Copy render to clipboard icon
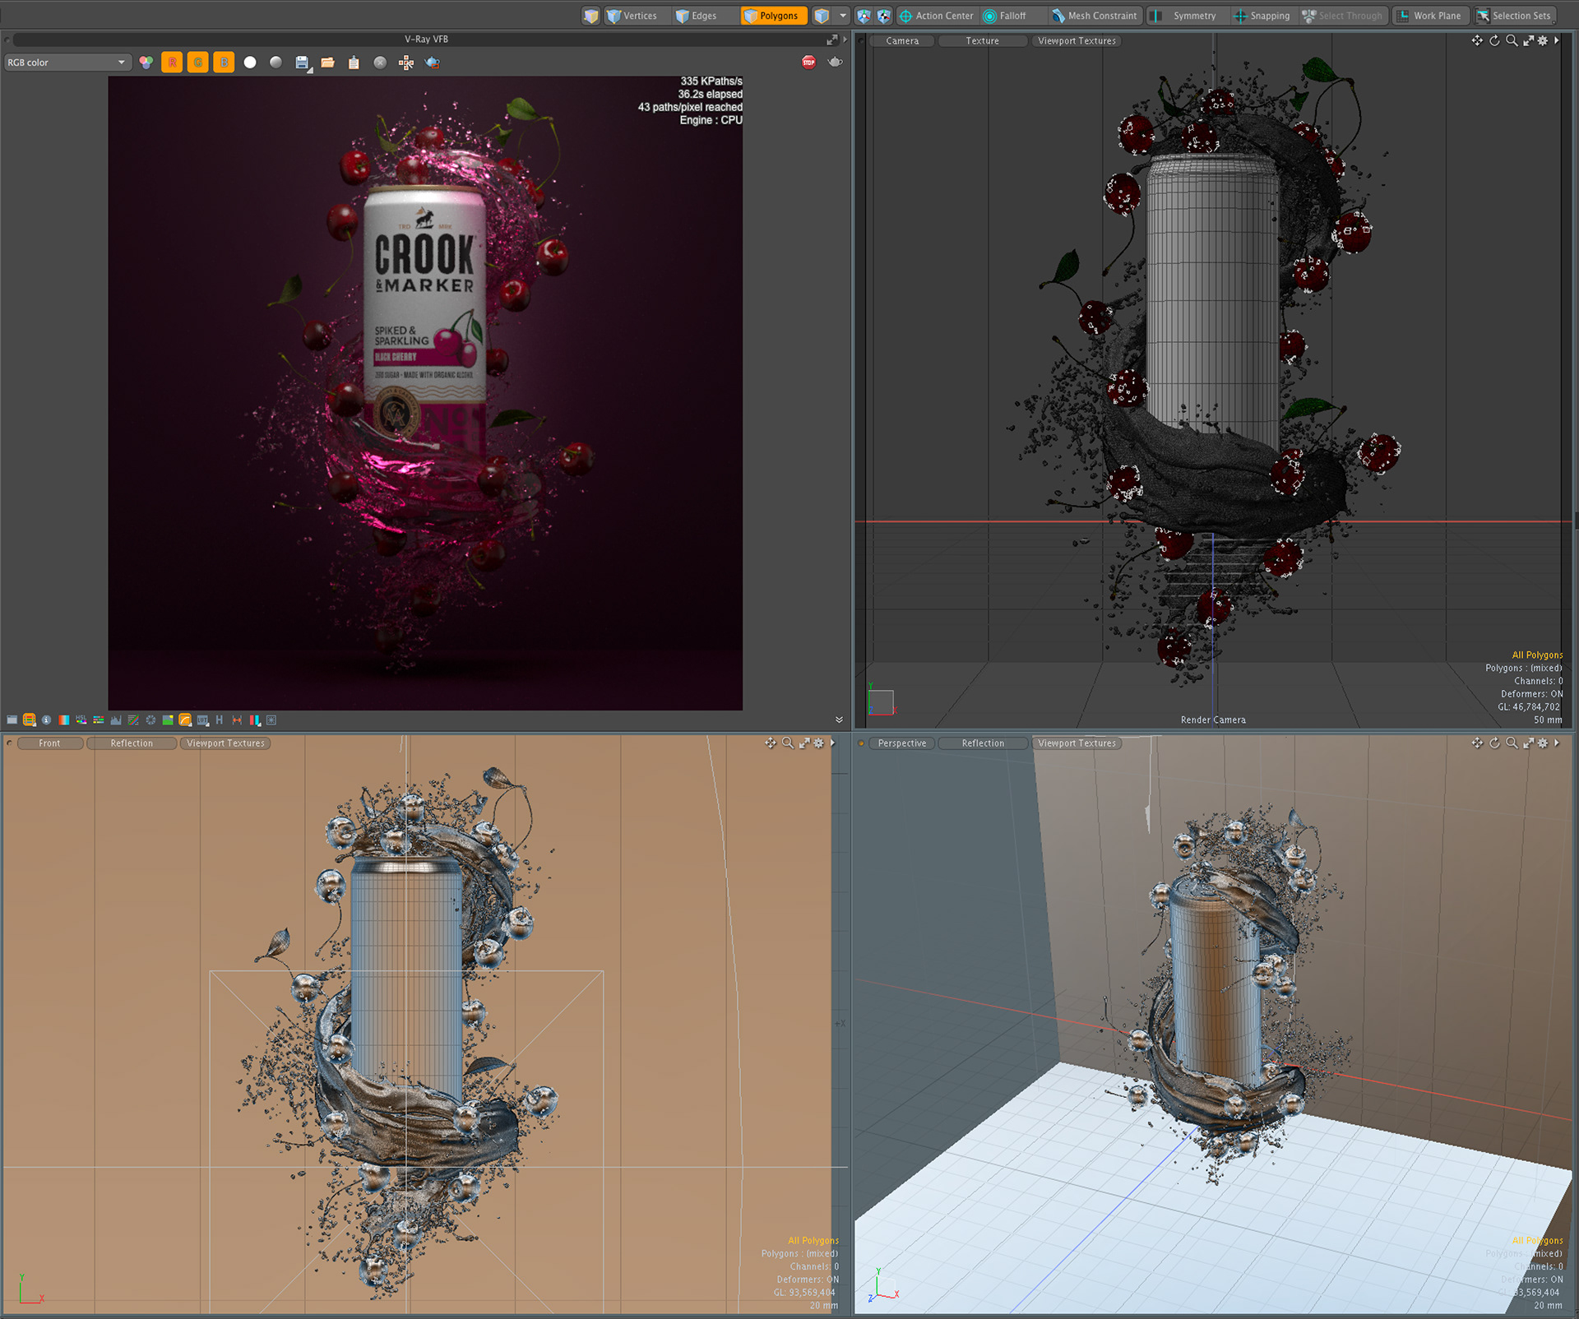This screenshot has height=1319, width=1579. pyautogui.click(x=354, y=62)
